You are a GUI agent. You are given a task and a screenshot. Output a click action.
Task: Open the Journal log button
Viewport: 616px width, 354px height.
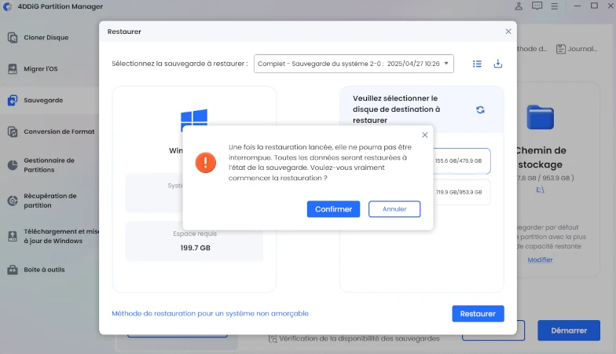[577, 49]
